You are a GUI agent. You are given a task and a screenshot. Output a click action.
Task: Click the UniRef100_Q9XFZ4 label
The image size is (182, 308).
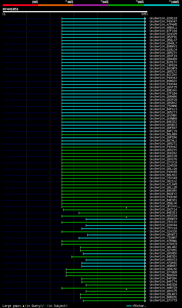[x=163, y=56]
